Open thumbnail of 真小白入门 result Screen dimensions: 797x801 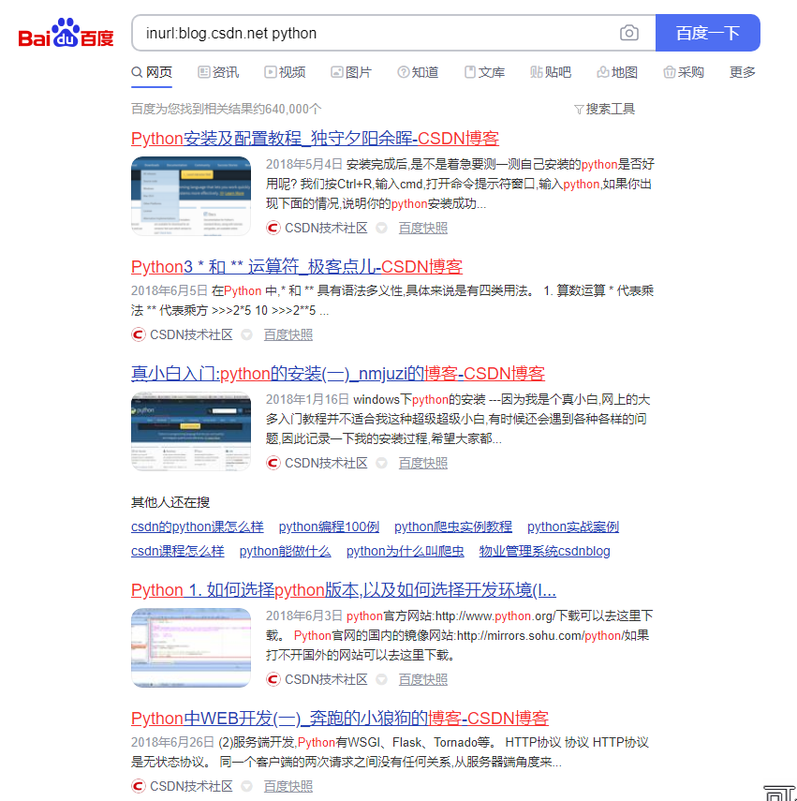(x=191, y=431)
